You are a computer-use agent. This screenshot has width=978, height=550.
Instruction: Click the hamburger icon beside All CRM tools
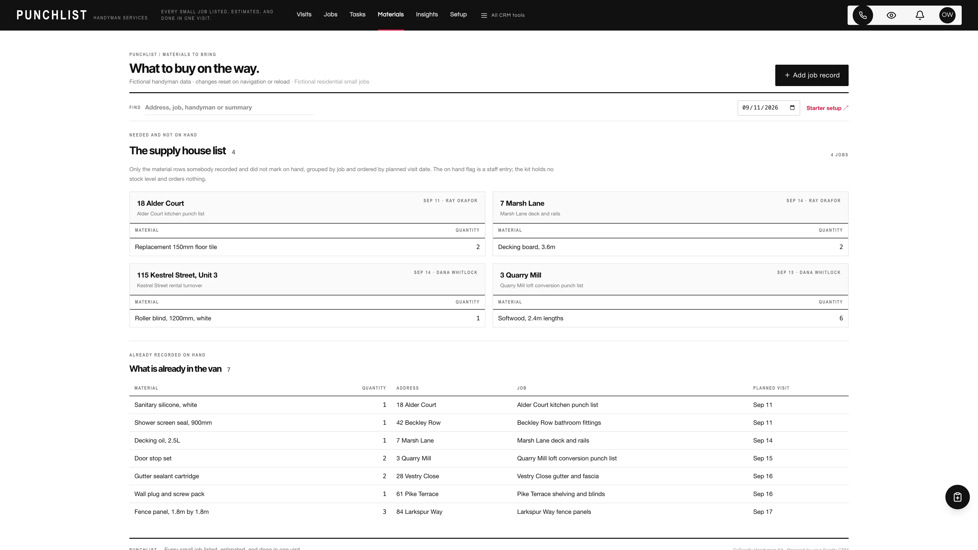[x=484, y=16]
